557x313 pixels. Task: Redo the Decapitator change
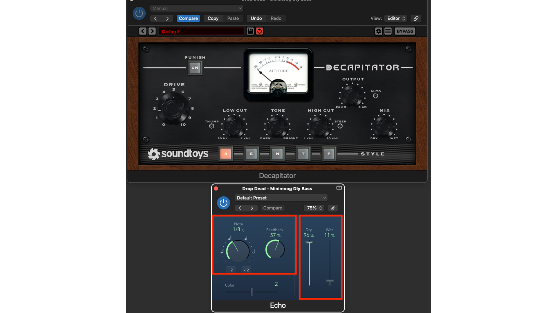tap(276, 19)
